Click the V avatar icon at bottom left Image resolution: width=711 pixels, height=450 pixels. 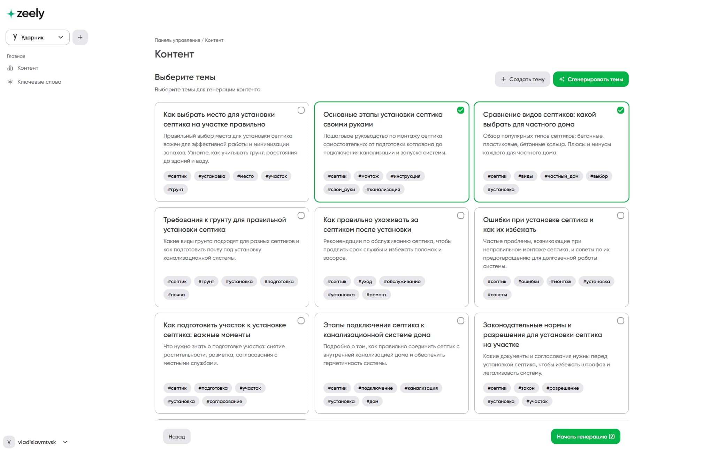point(9,442)
